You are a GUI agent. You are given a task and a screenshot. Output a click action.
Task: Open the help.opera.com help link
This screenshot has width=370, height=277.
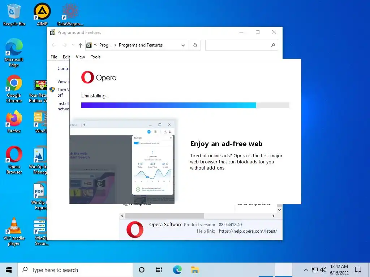tap(248, 231)
